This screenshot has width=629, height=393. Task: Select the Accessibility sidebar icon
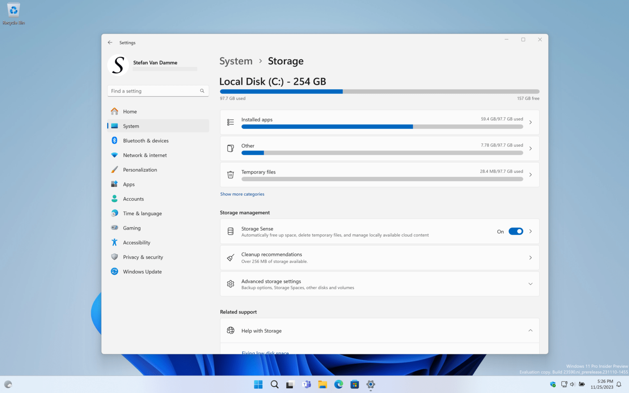tap(114, 242)
